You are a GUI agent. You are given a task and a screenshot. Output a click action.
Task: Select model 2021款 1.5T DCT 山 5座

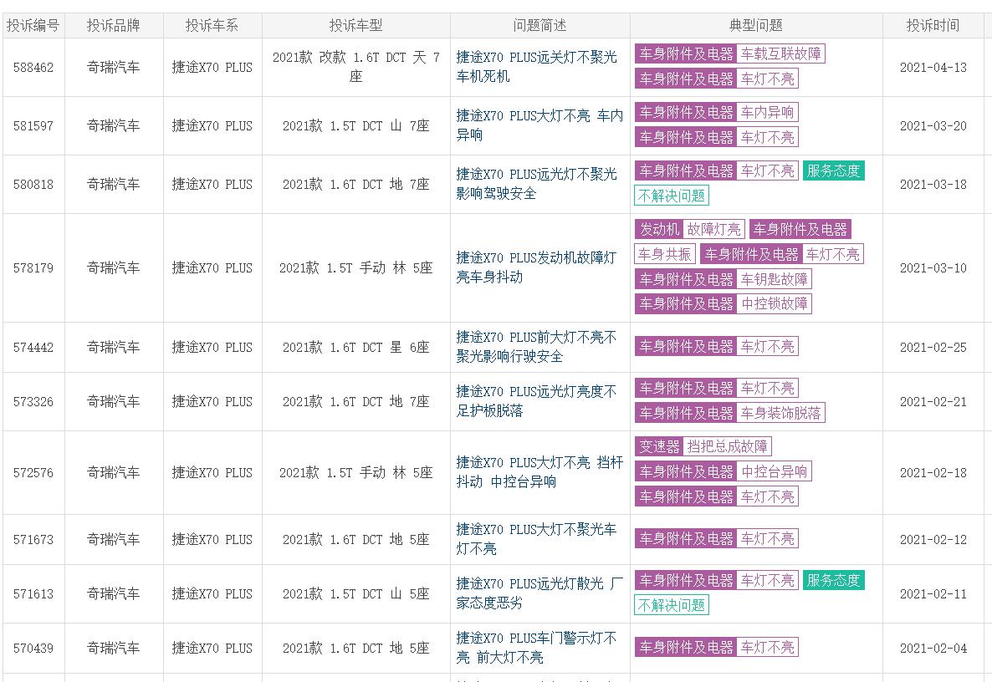[x=355, y=593]
